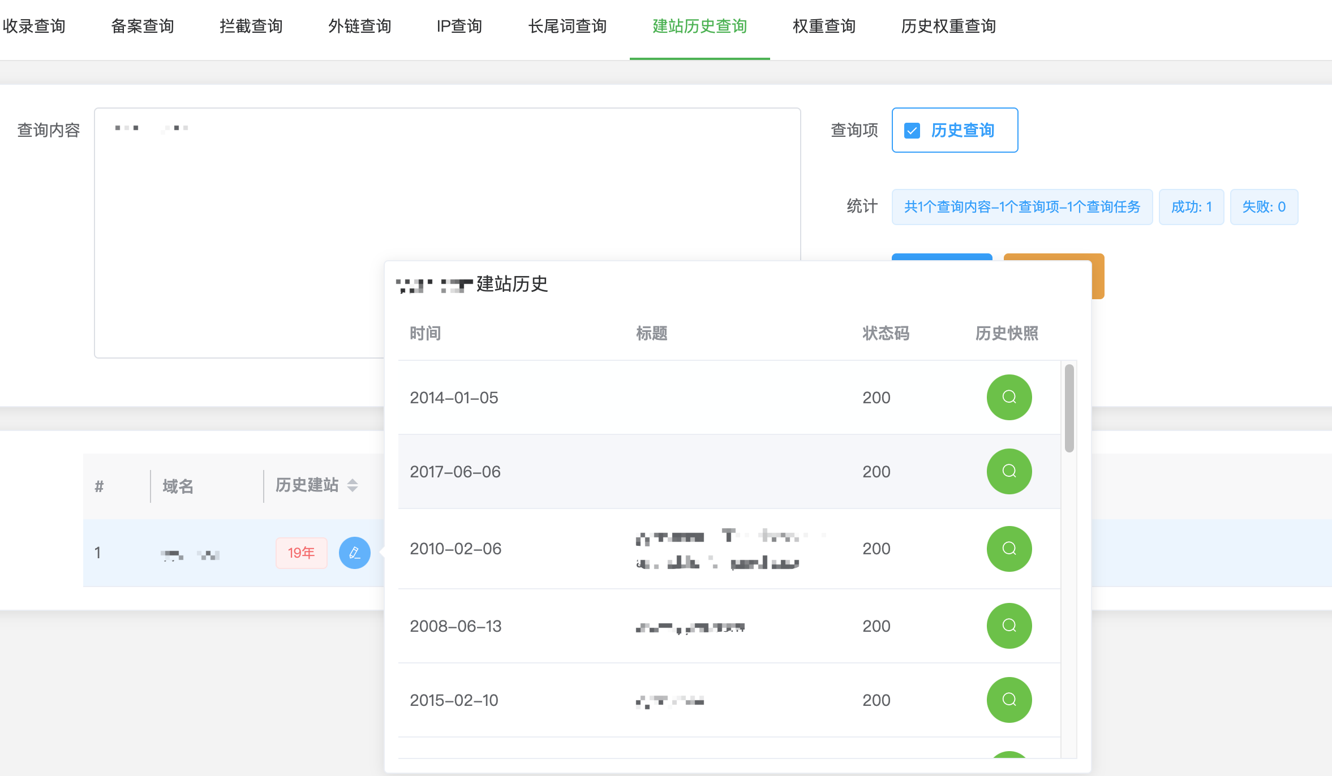Click the 2017-06-06 date cell
Image resolution: width=1332 pixels, height=776 pixels.
coord(456,472)
